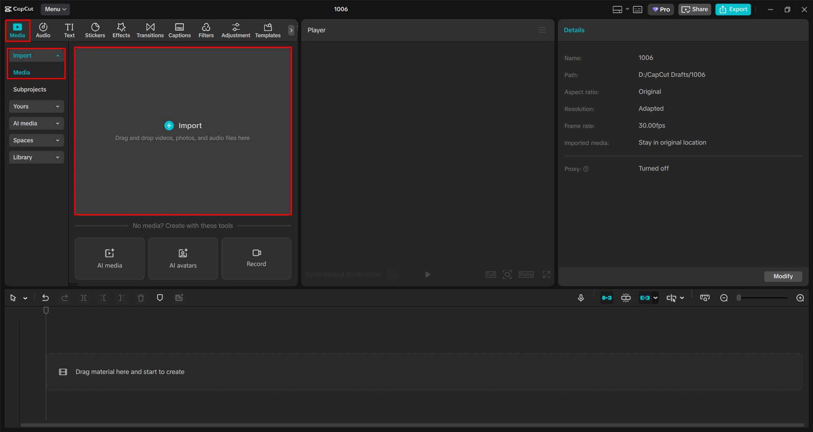The height and width of the screenshot is (432, 813).
Task: Click the timeline zoom slider
Action: [761, 298]
